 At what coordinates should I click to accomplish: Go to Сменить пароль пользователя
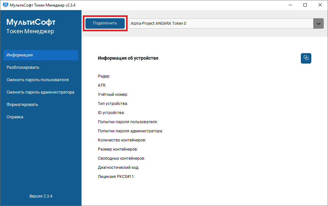pos(38,80)
